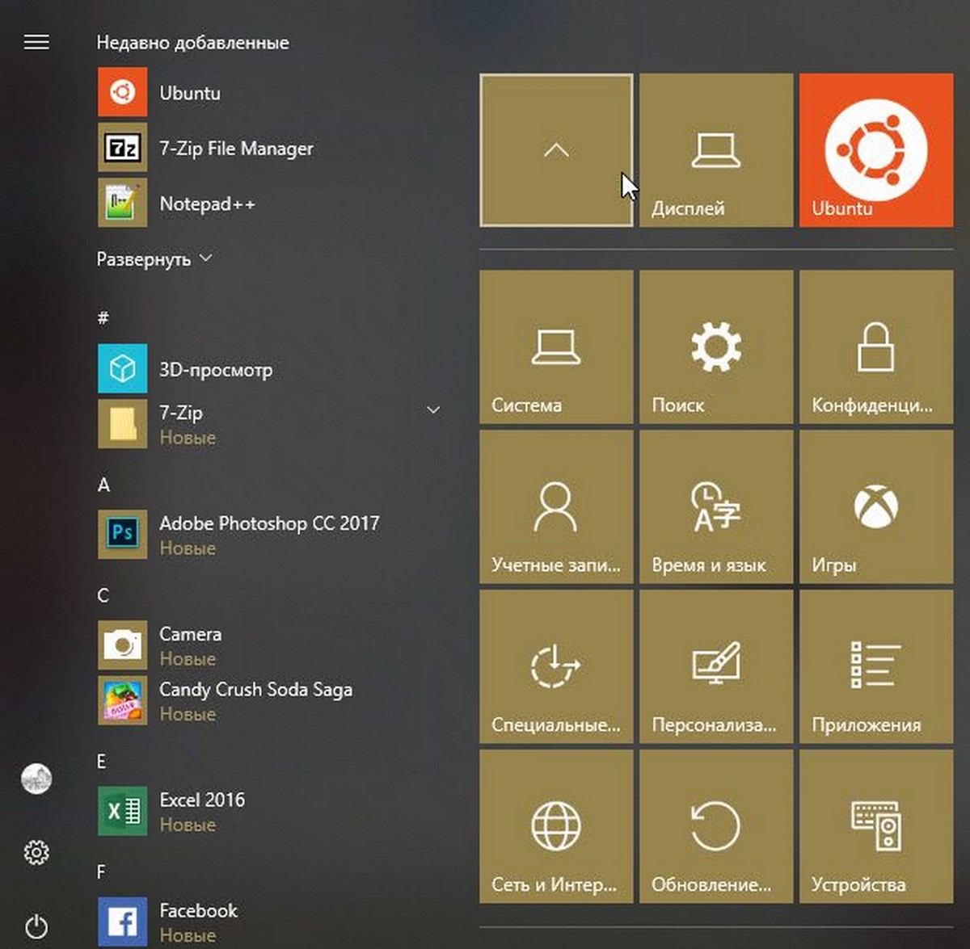Open the Игры Xbox tile
This screenshot has width=970, height=949.
876,507
